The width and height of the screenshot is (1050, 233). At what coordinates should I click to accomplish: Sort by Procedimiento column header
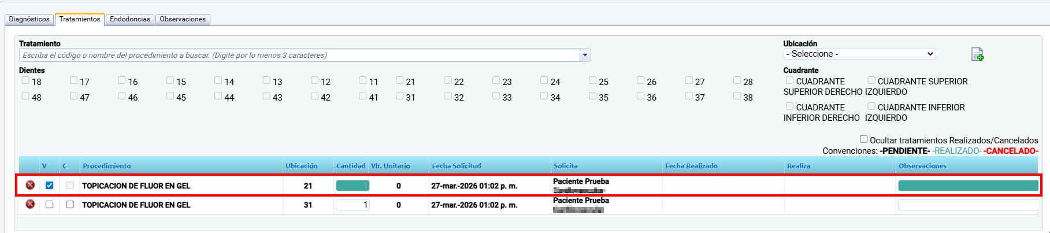(107, 166)
